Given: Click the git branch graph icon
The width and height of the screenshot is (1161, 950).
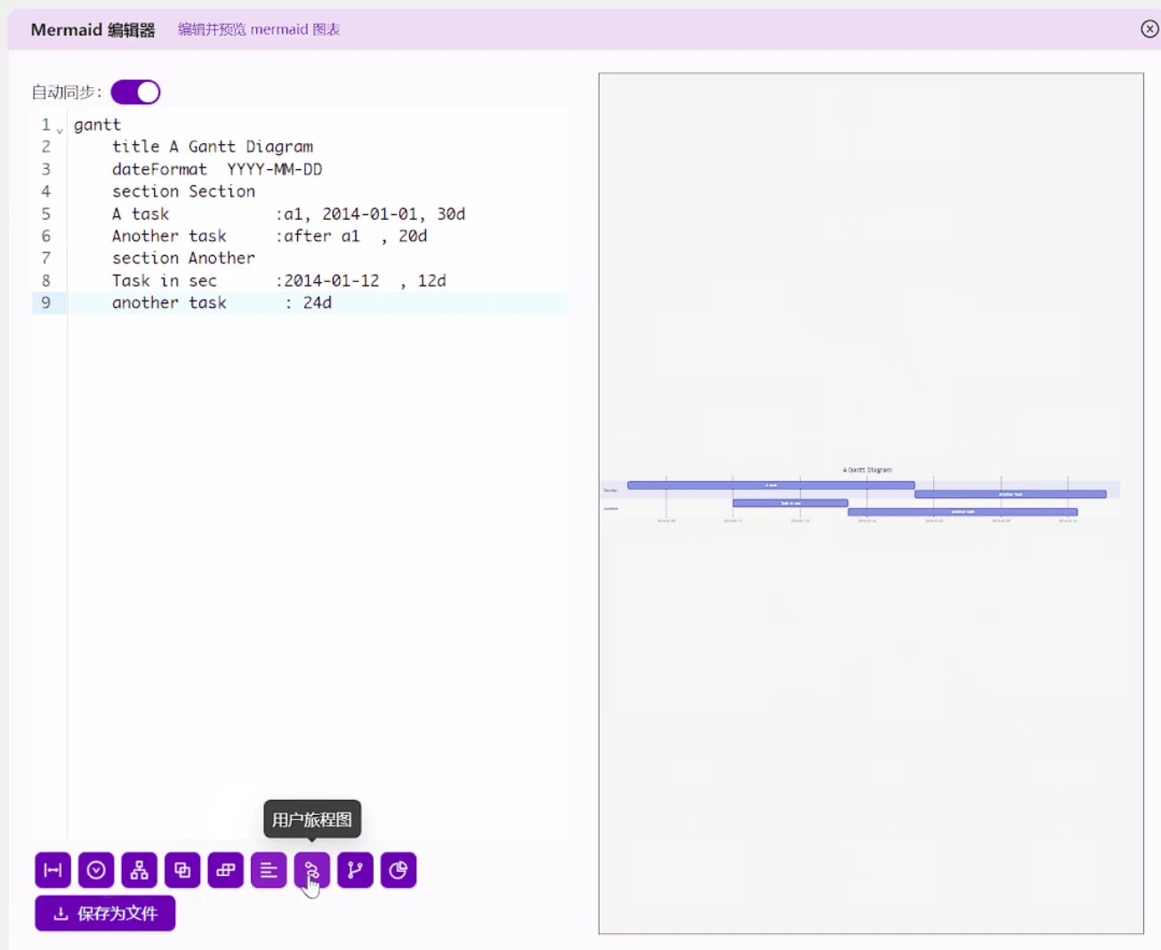Looking at the screenshot, I should (x=355, y=870).
